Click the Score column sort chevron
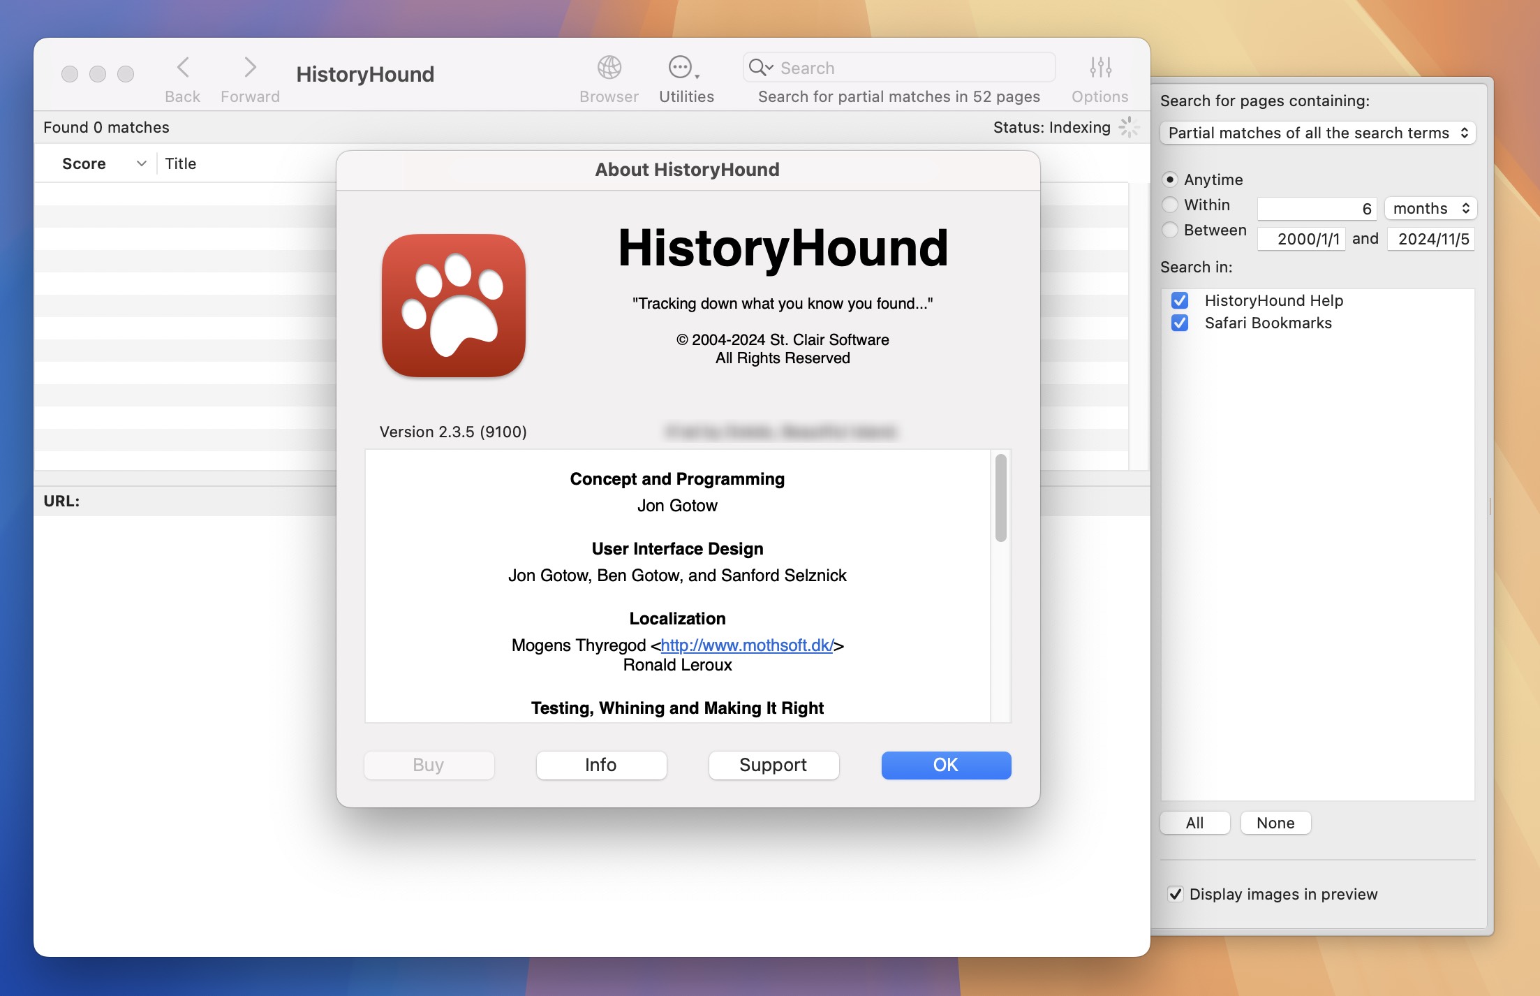The image size is (1540, 996). (x=142, y=163)
